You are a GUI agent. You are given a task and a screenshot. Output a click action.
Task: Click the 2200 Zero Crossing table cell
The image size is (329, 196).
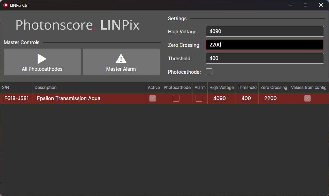274,98
